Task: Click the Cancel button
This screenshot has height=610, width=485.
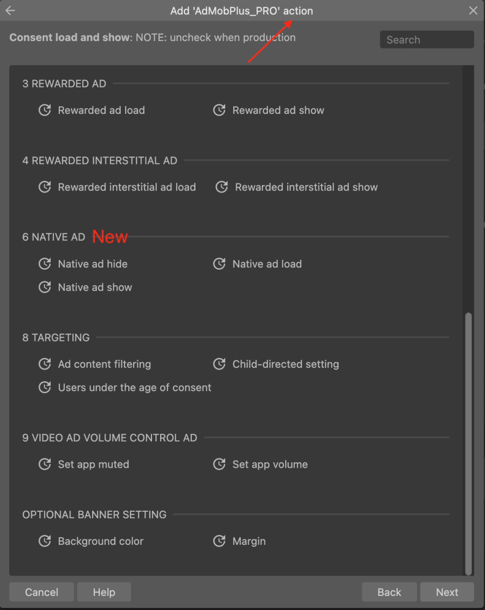Action: tap(41, 592)
